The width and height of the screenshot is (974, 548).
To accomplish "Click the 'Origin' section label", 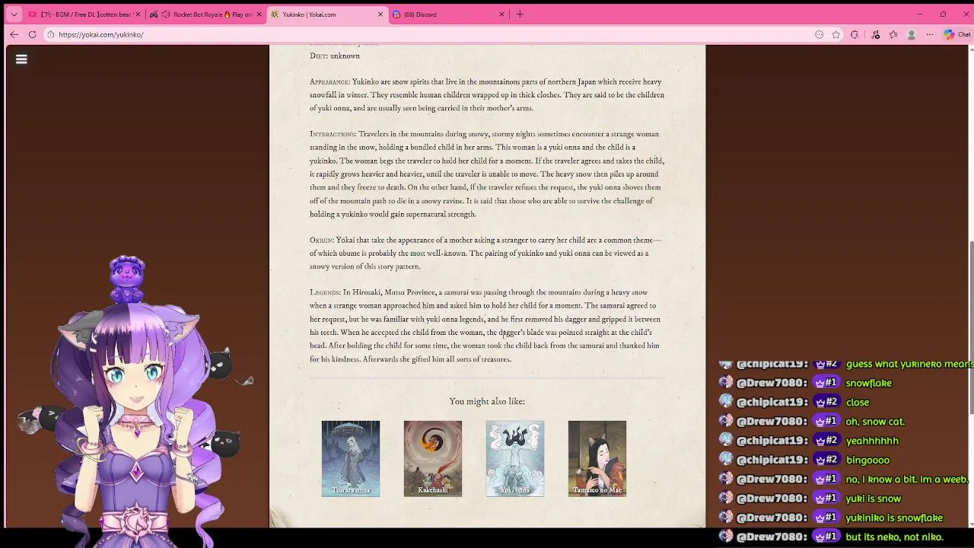I will click(x=321, y=240).
